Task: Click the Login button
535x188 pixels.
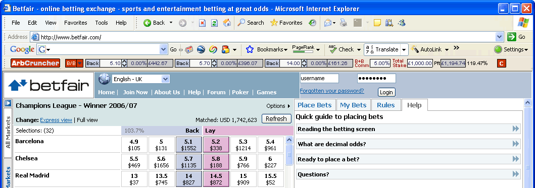Action: (386, 92)
